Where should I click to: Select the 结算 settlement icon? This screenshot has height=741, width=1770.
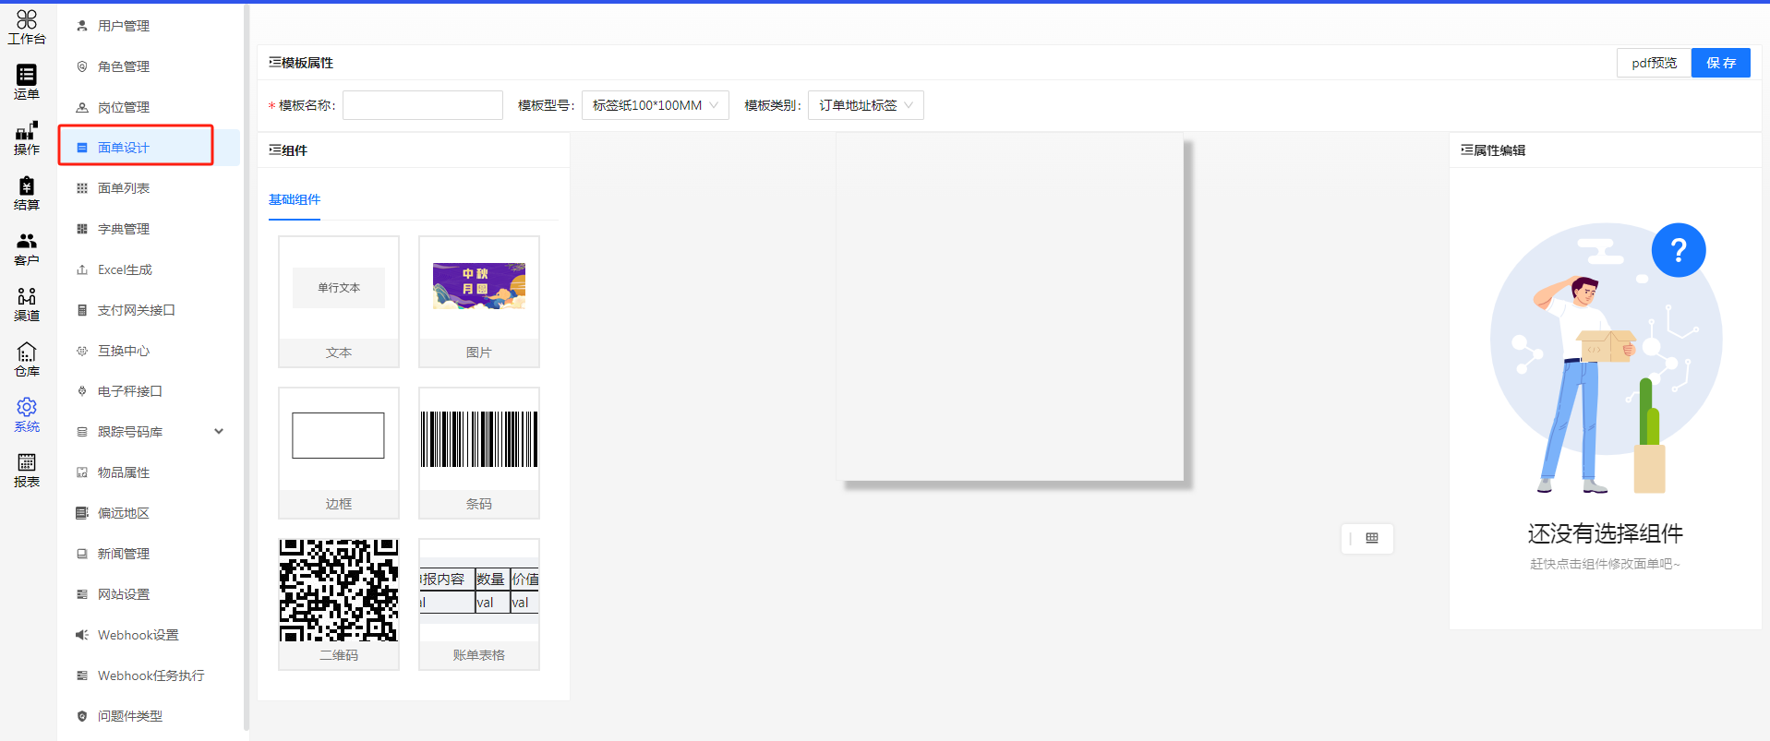(x=27, y=193)
